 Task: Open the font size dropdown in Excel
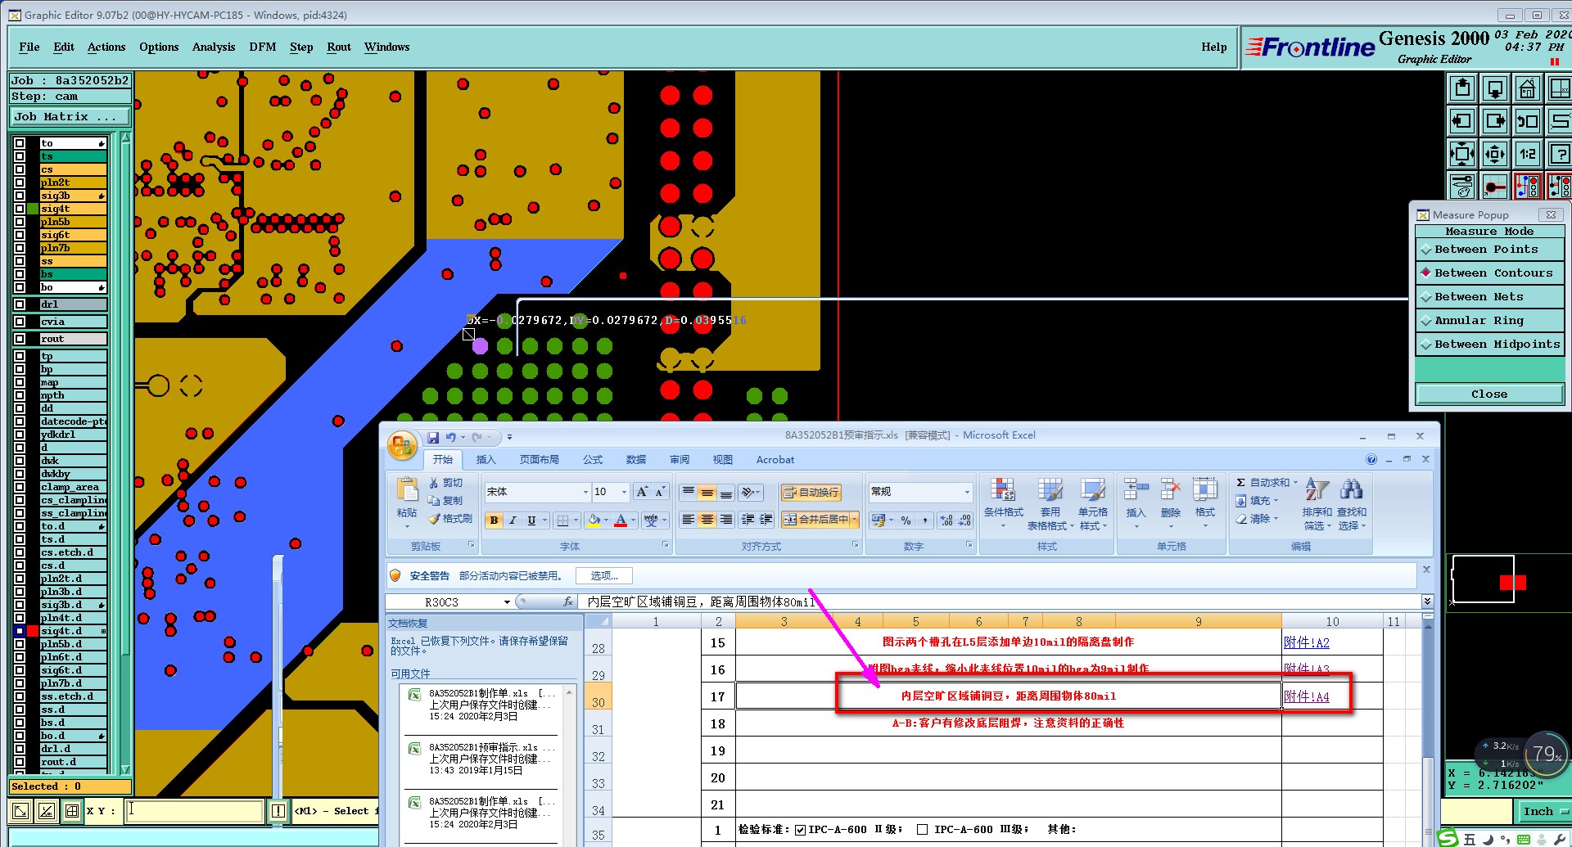(624, 492)
